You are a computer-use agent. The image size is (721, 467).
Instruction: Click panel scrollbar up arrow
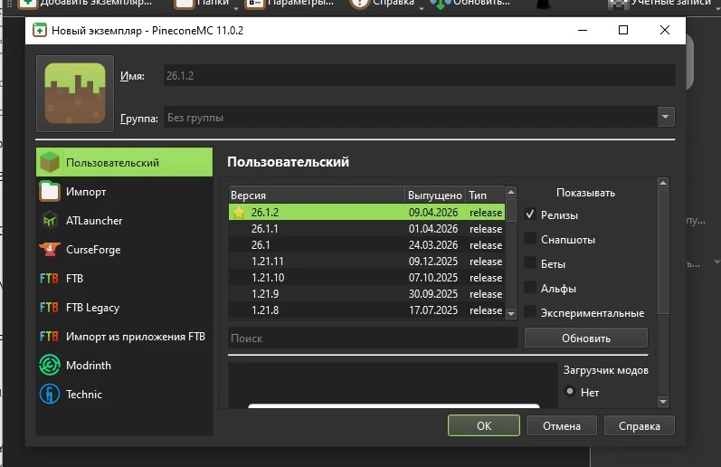click(x=663, y=183)
